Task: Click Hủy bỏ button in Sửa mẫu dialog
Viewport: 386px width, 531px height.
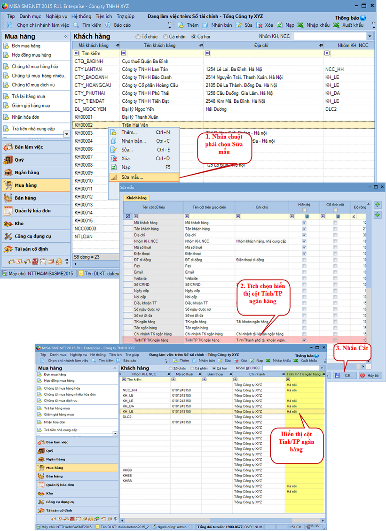Action: [x=370, y=375]
